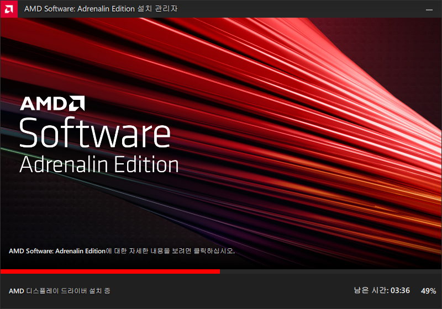Click the 49% progress percentage
Image resolution: width=442 pixels, height=309 pixels.
pos(429,291)
